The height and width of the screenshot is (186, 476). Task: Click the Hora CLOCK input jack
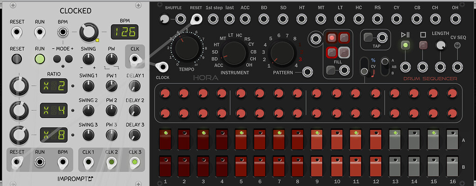point(162,67)
